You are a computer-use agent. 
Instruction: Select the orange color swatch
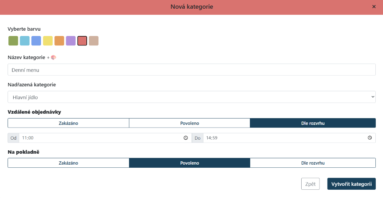(59, 41)
